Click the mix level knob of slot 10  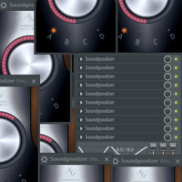(x=167, y=137)
